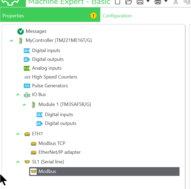Select Pulse Generators
This screenshot has width=191, height=189.
pos(50,86)
